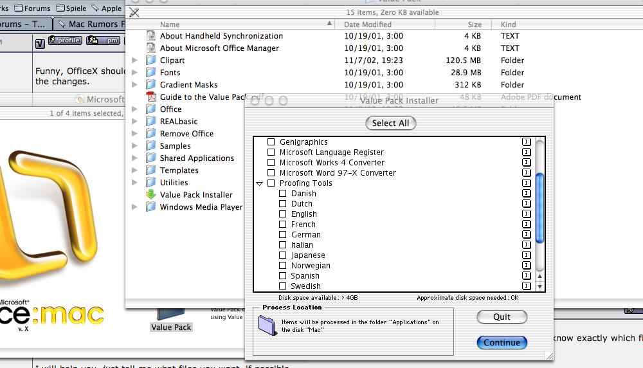
Task: Enable the French proofing checkbox
Action: point(282,224)
